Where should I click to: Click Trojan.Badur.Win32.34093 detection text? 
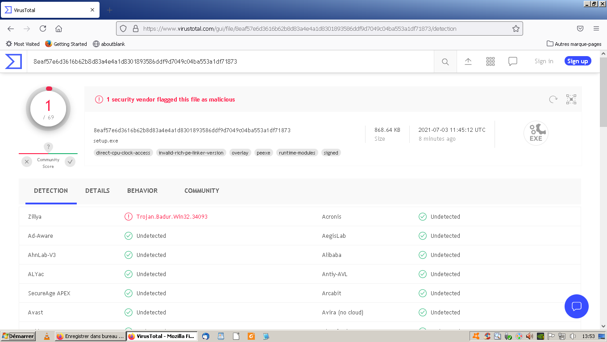pyautogui.click(x=172, y=217)
